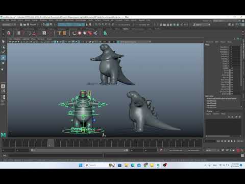Click the No Live Surface button

(124, 25)
